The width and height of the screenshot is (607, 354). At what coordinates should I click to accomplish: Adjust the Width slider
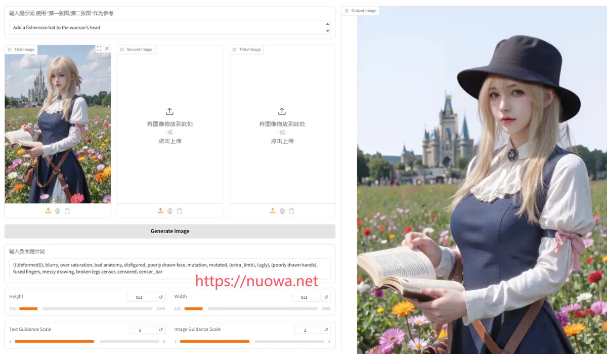pos(251,308)
